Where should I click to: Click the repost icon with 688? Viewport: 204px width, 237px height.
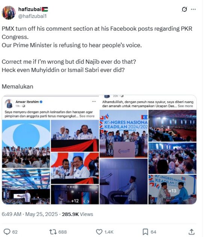click(x=53, y=232)
